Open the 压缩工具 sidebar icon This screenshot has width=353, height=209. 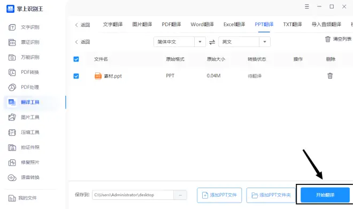[x=12, y=132]
